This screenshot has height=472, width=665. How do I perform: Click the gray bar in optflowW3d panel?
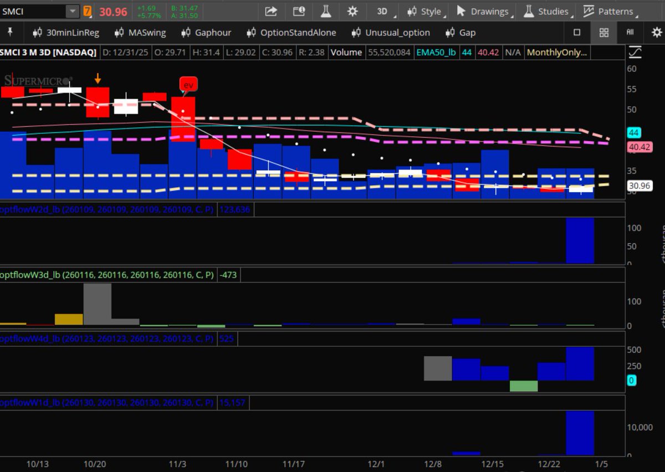coord(97,304)
